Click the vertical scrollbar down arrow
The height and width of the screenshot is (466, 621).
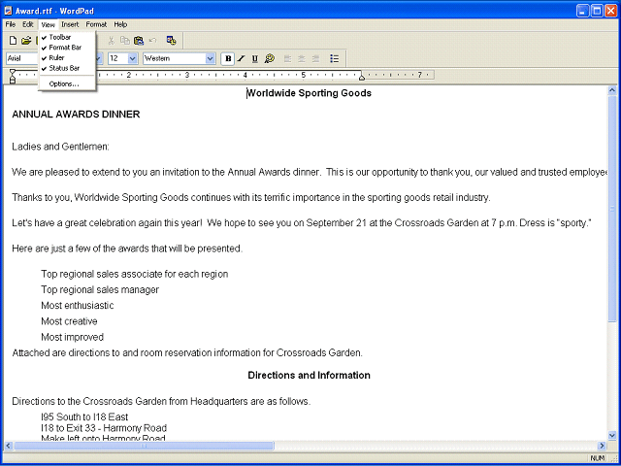(x=611, y=436)
